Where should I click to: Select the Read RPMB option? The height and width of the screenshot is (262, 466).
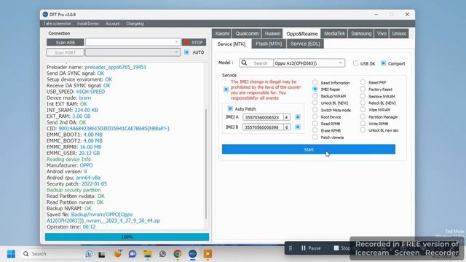point(315,123)
